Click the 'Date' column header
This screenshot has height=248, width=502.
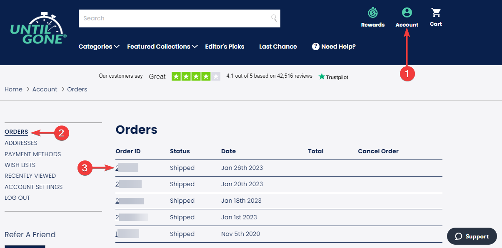click(228, 151)
